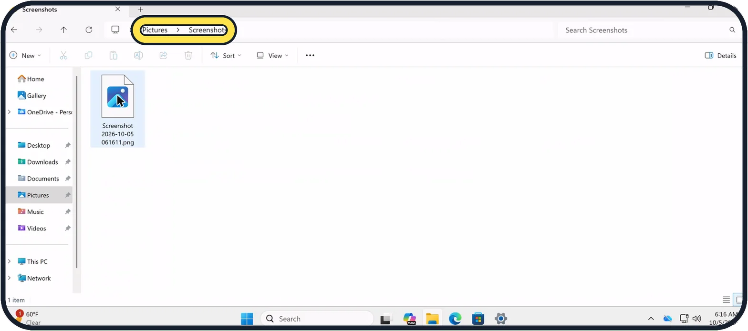Viewport: 748px width, 331px height.
Task: Click the volume speaker tray icon
Action: (x=696, y=318)
